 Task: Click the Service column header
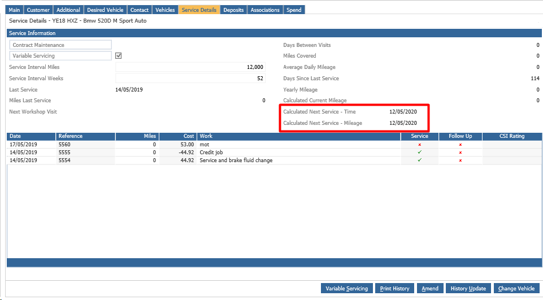[x=419, y=136]
